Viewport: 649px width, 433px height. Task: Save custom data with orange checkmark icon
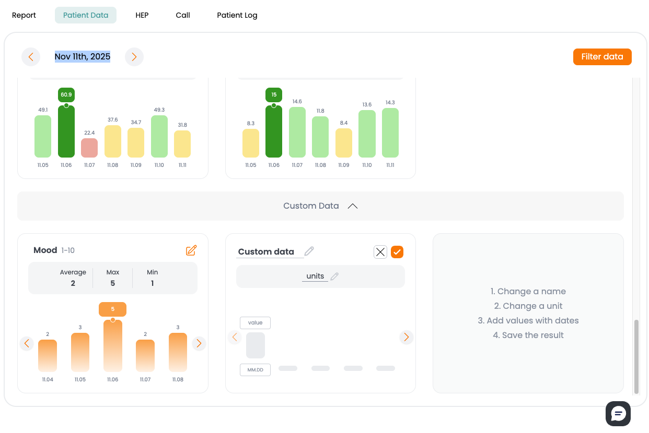coord(397,252)
